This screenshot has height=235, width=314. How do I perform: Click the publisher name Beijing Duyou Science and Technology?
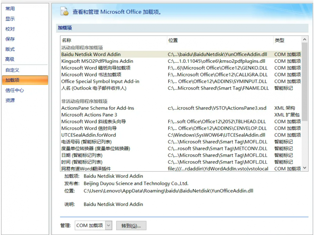pos(136,183)
